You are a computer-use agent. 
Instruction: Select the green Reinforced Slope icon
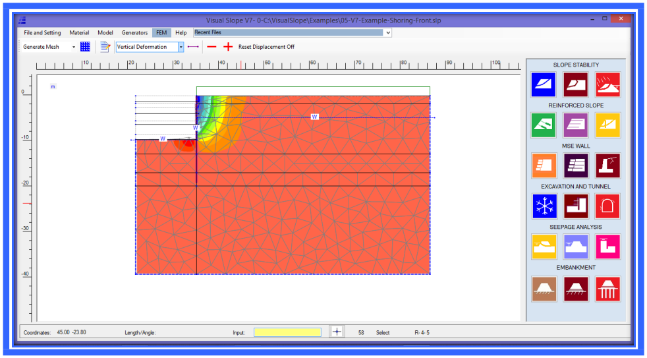[544, 125]
